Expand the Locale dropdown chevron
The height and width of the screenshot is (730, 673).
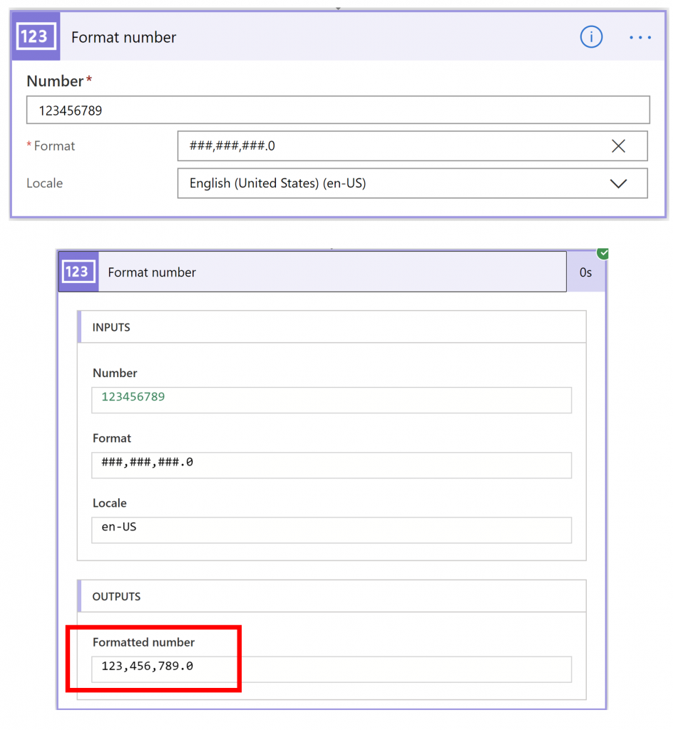point(619,183)
